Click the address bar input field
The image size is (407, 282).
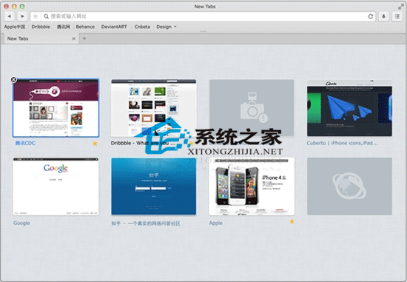pyautogui.click(x=203, y=16)
